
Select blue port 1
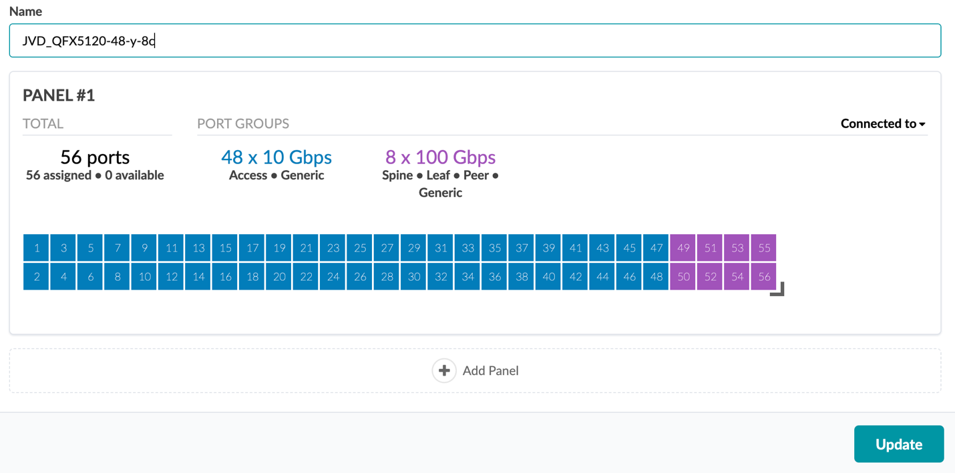pos(37,248)
